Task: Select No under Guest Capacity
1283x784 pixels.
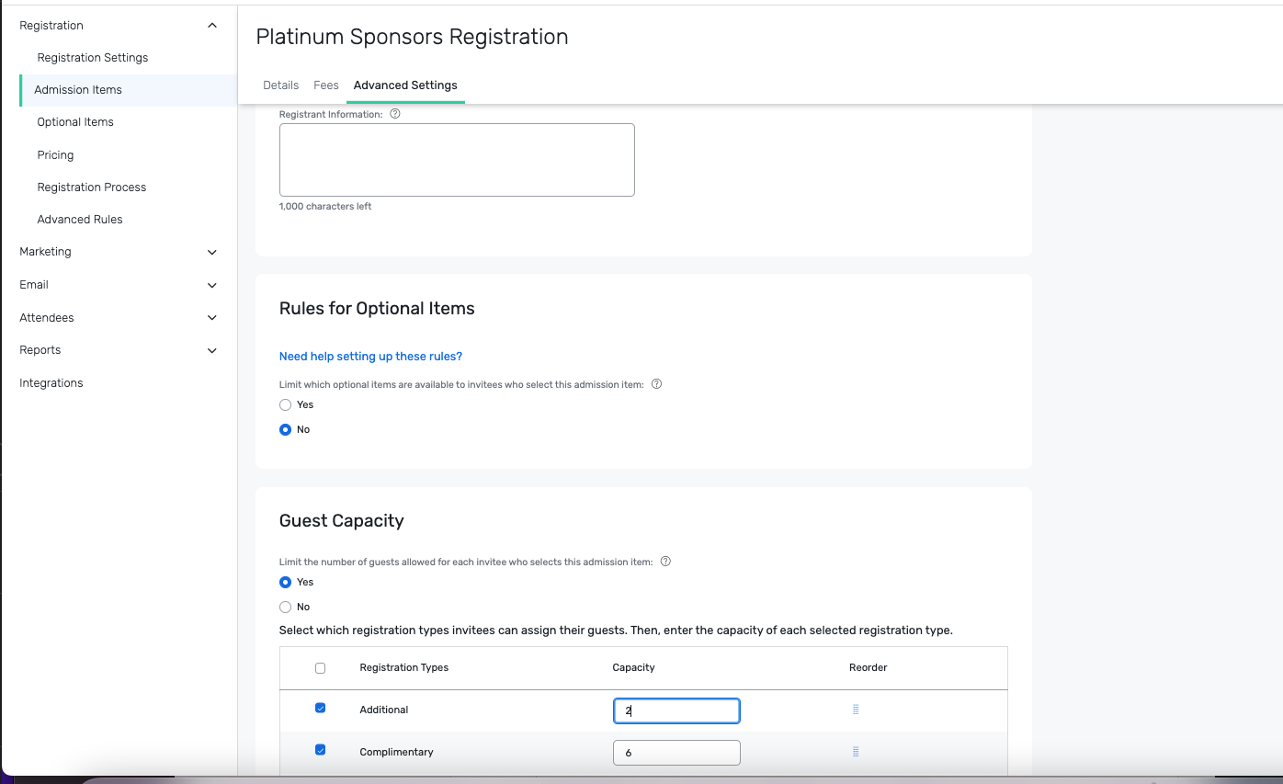Action: point(285,607)
